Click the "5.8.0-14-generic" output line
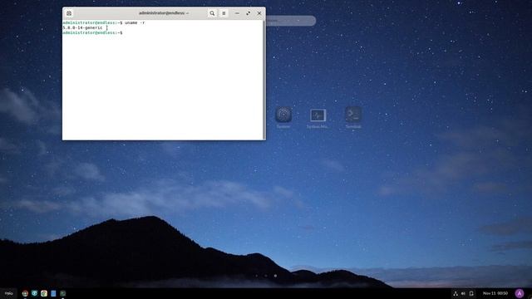The height and width of the screenshot is (299, 532). [83, 27]
